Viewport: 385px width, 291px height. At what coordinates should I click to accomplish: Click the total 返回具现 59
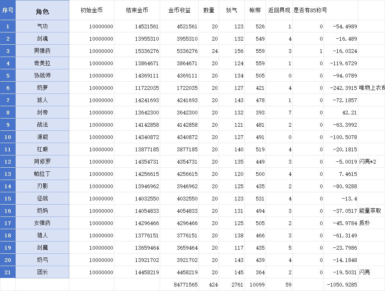point(289,285)
